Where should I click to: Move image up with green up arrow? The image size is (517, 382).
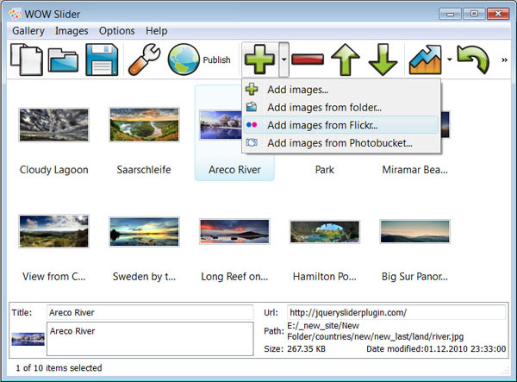point(346,59)
